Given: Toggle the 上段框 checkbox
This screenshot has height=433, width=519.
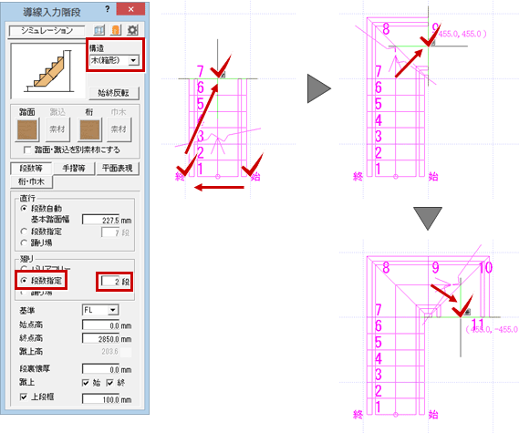Looking at the screenshot, I should point(24,397).
